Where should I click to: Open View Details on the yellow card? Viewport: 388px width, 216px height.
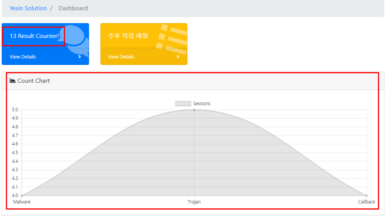coord(121,57)
